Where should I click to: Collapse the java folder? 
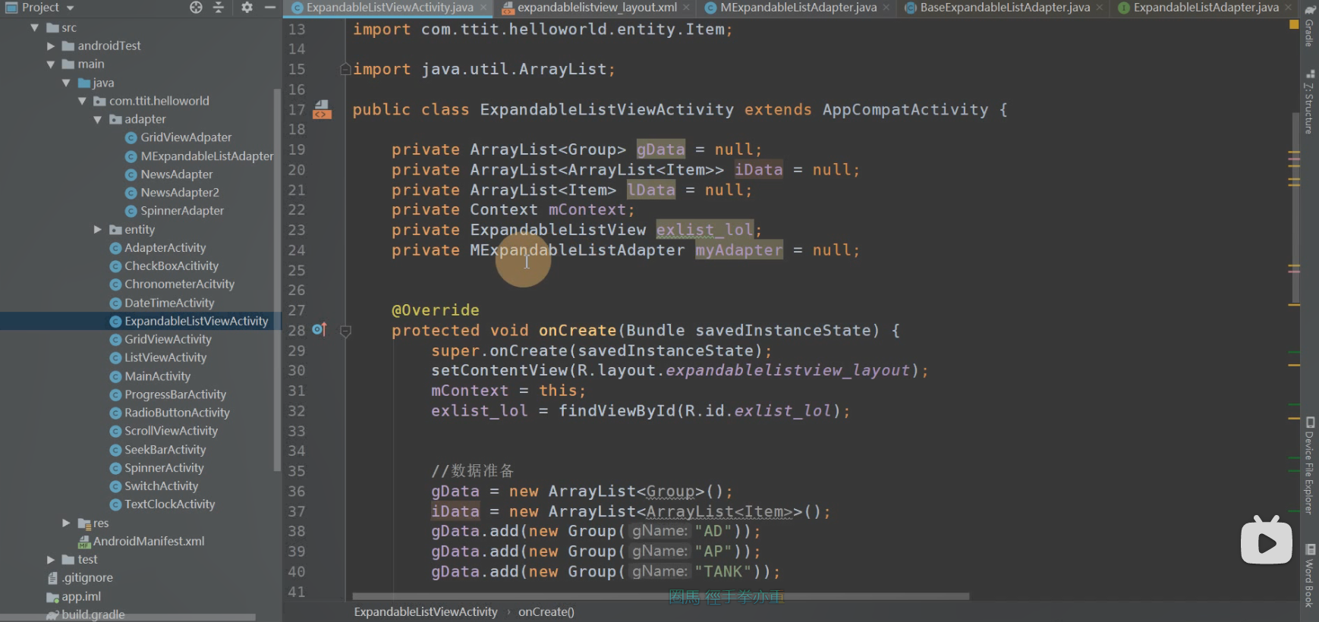tap(66, 83)
